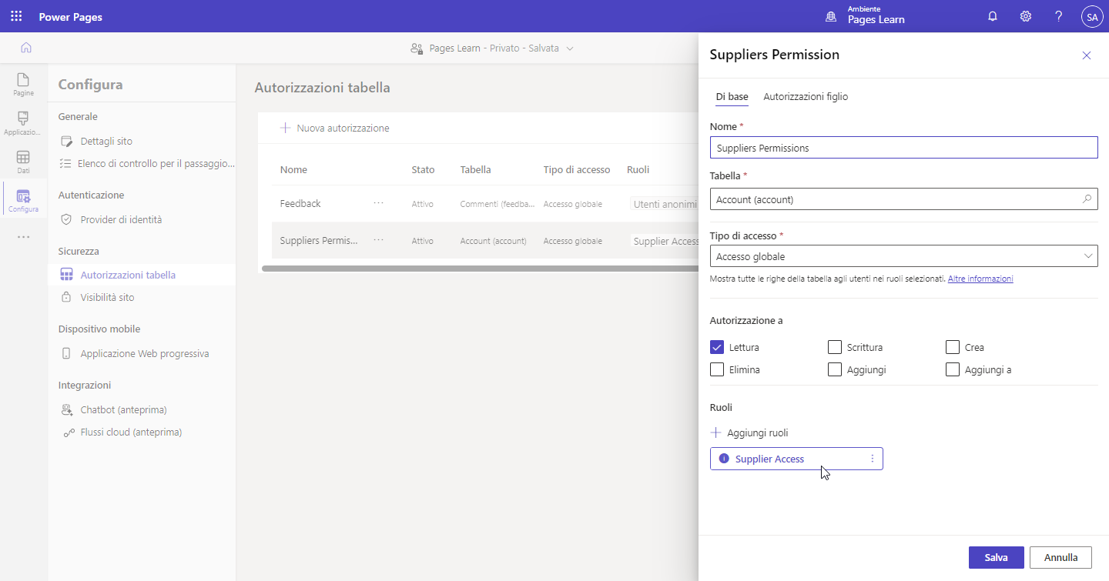Open the SA account avatar
The width and height of the screenshot is (1109, 581).
[x=1092, y=16]
